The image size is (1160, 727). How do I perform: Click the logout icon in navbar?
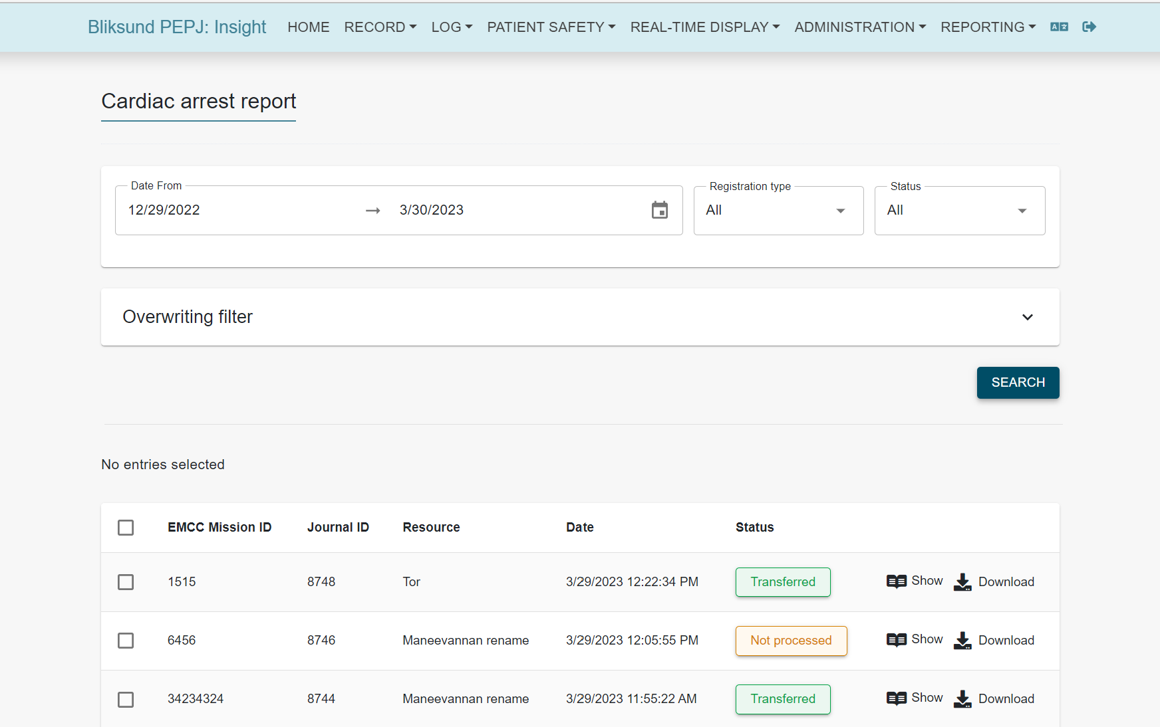[1089, 27]
